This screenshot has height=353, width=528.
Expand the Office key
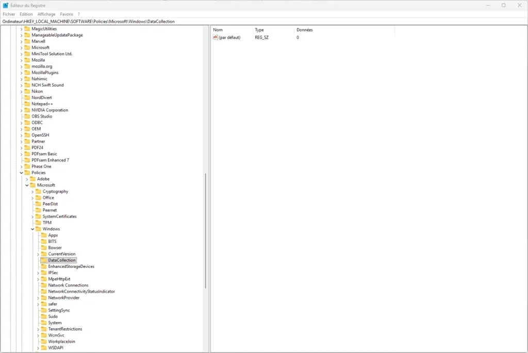32,197
